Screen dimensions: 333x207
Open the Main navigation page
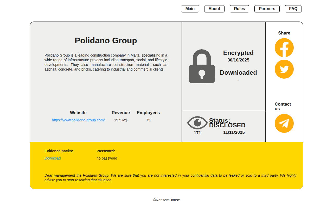(190, 9)
